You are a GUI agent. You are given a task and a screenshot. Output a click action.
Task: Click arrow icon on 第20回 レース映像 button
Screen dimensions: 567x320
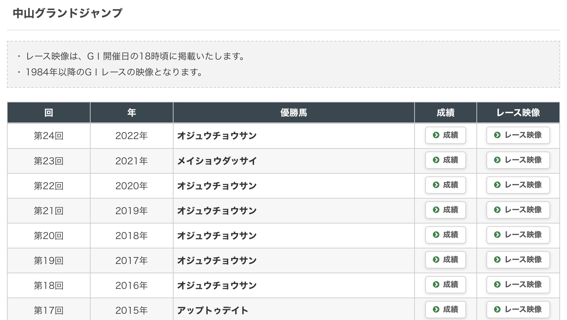497,235
